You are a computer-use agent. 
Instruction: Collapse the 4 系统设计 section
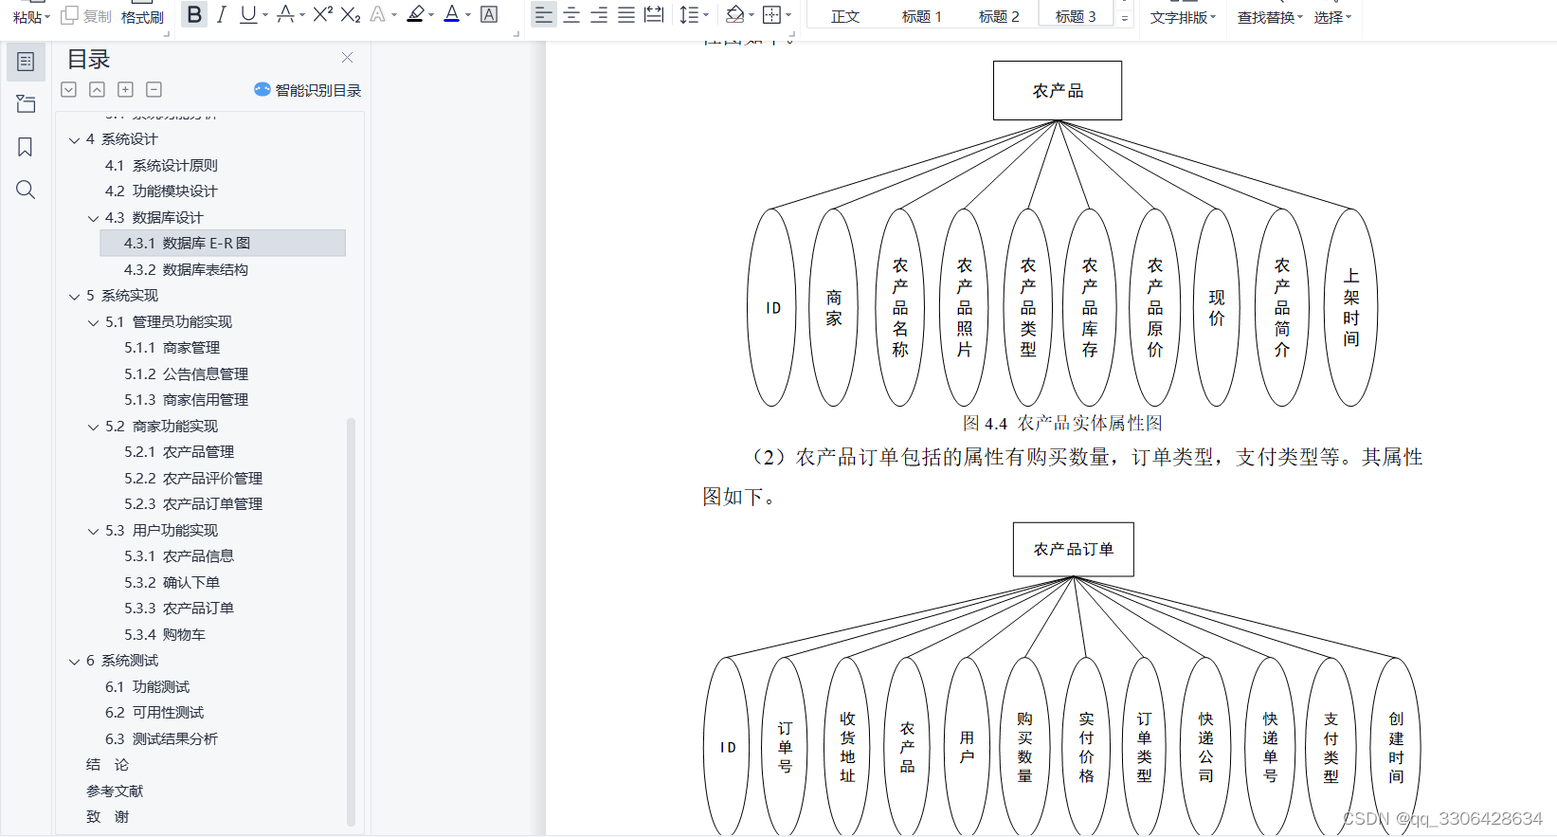[x=74, y=140]
